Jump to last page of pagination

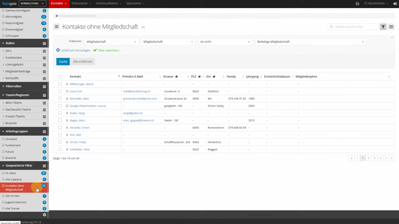click(392, 158)
